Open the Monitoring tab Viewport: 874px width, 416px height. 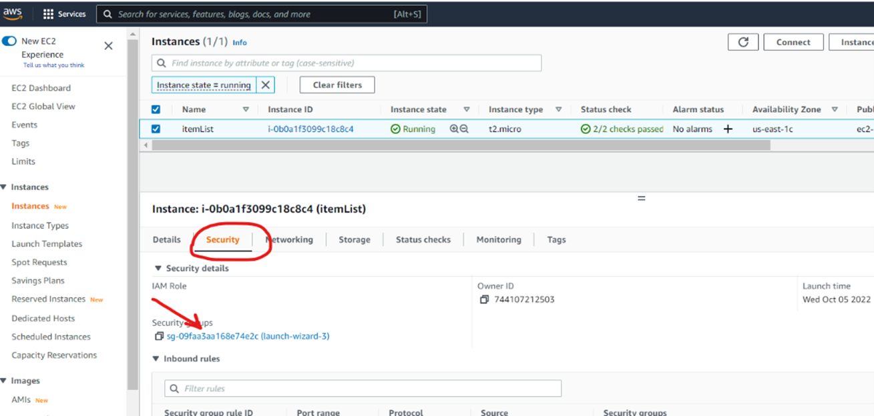tap(499, 240)
